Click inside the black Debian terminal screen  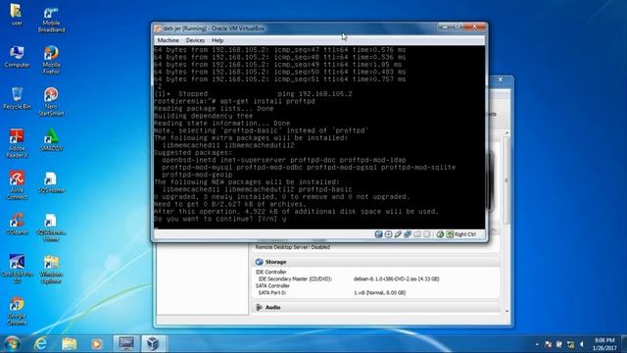point(319,137)
